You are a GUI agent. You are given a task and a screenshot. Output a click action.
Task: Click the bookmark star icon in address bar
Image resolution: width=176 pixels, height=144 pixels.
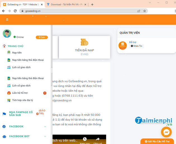click(x=145, y=11)
